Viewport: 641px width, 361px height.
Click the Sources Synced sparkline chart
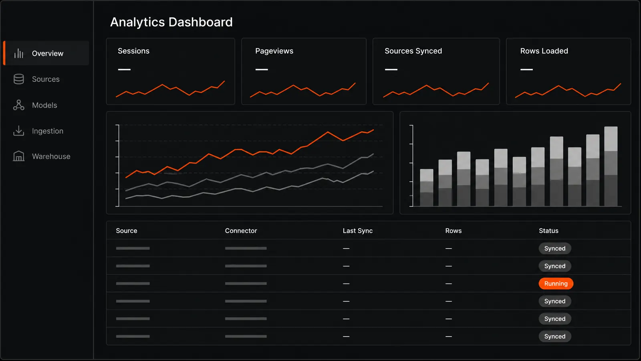tap(436, 90)
